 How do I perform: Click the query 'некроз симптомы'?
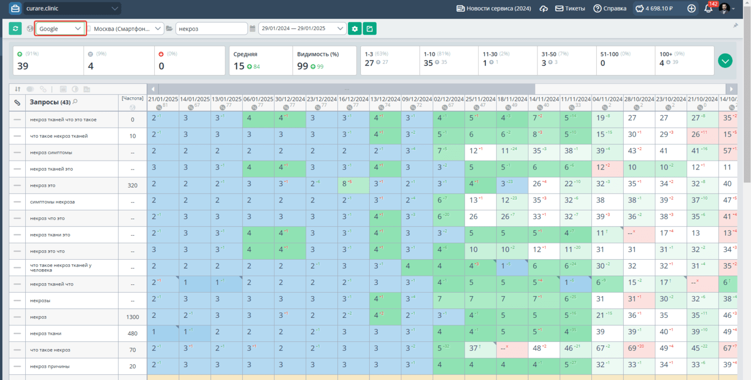51,152
